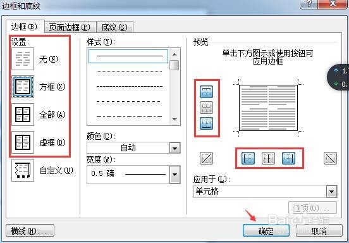Toggle the bottom border button in preview

pyautogui.click(x=206, y=123)
